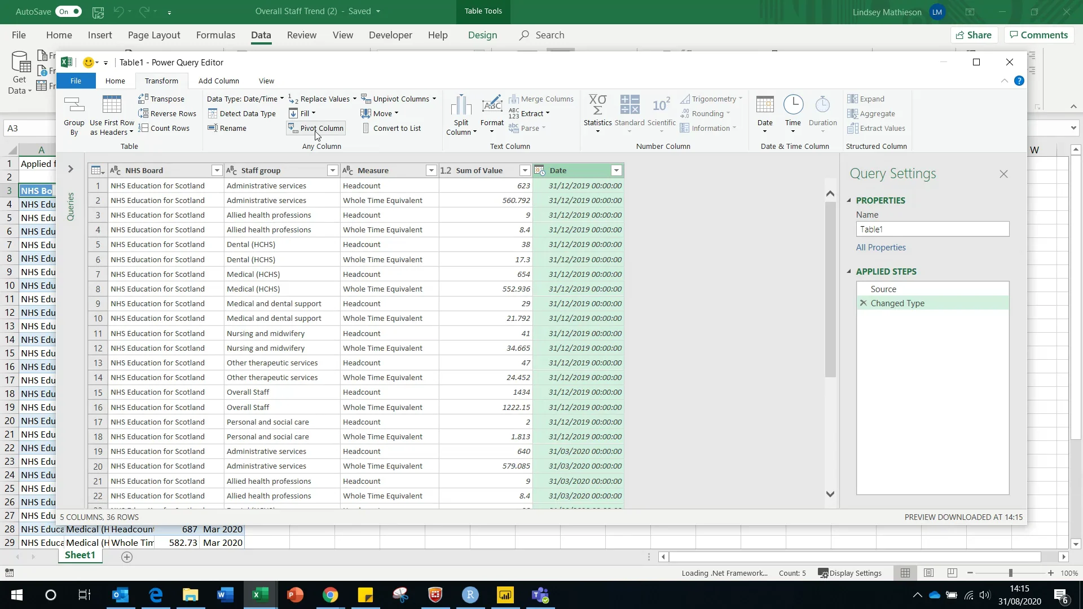1083x609 pixels.
Task: Click the Excel zoom slider
Action: [x=1010, y=573]
